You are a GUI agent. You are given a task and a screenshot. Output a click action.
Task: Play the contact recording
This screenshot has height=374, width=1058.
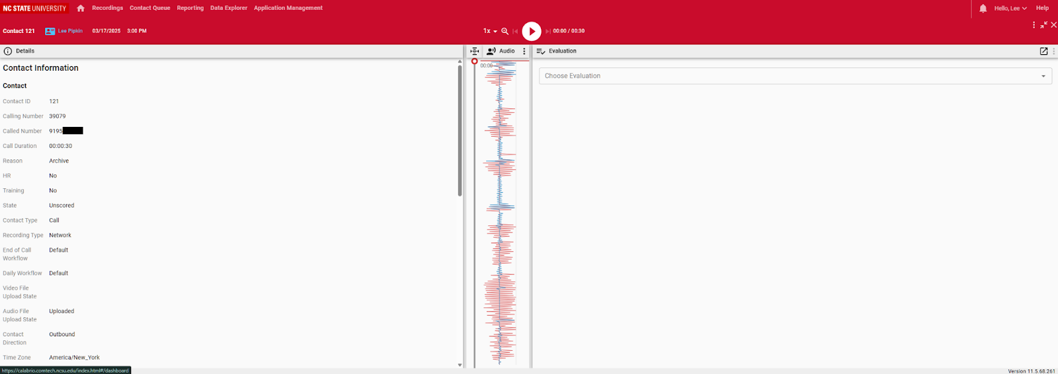(532, 31)
